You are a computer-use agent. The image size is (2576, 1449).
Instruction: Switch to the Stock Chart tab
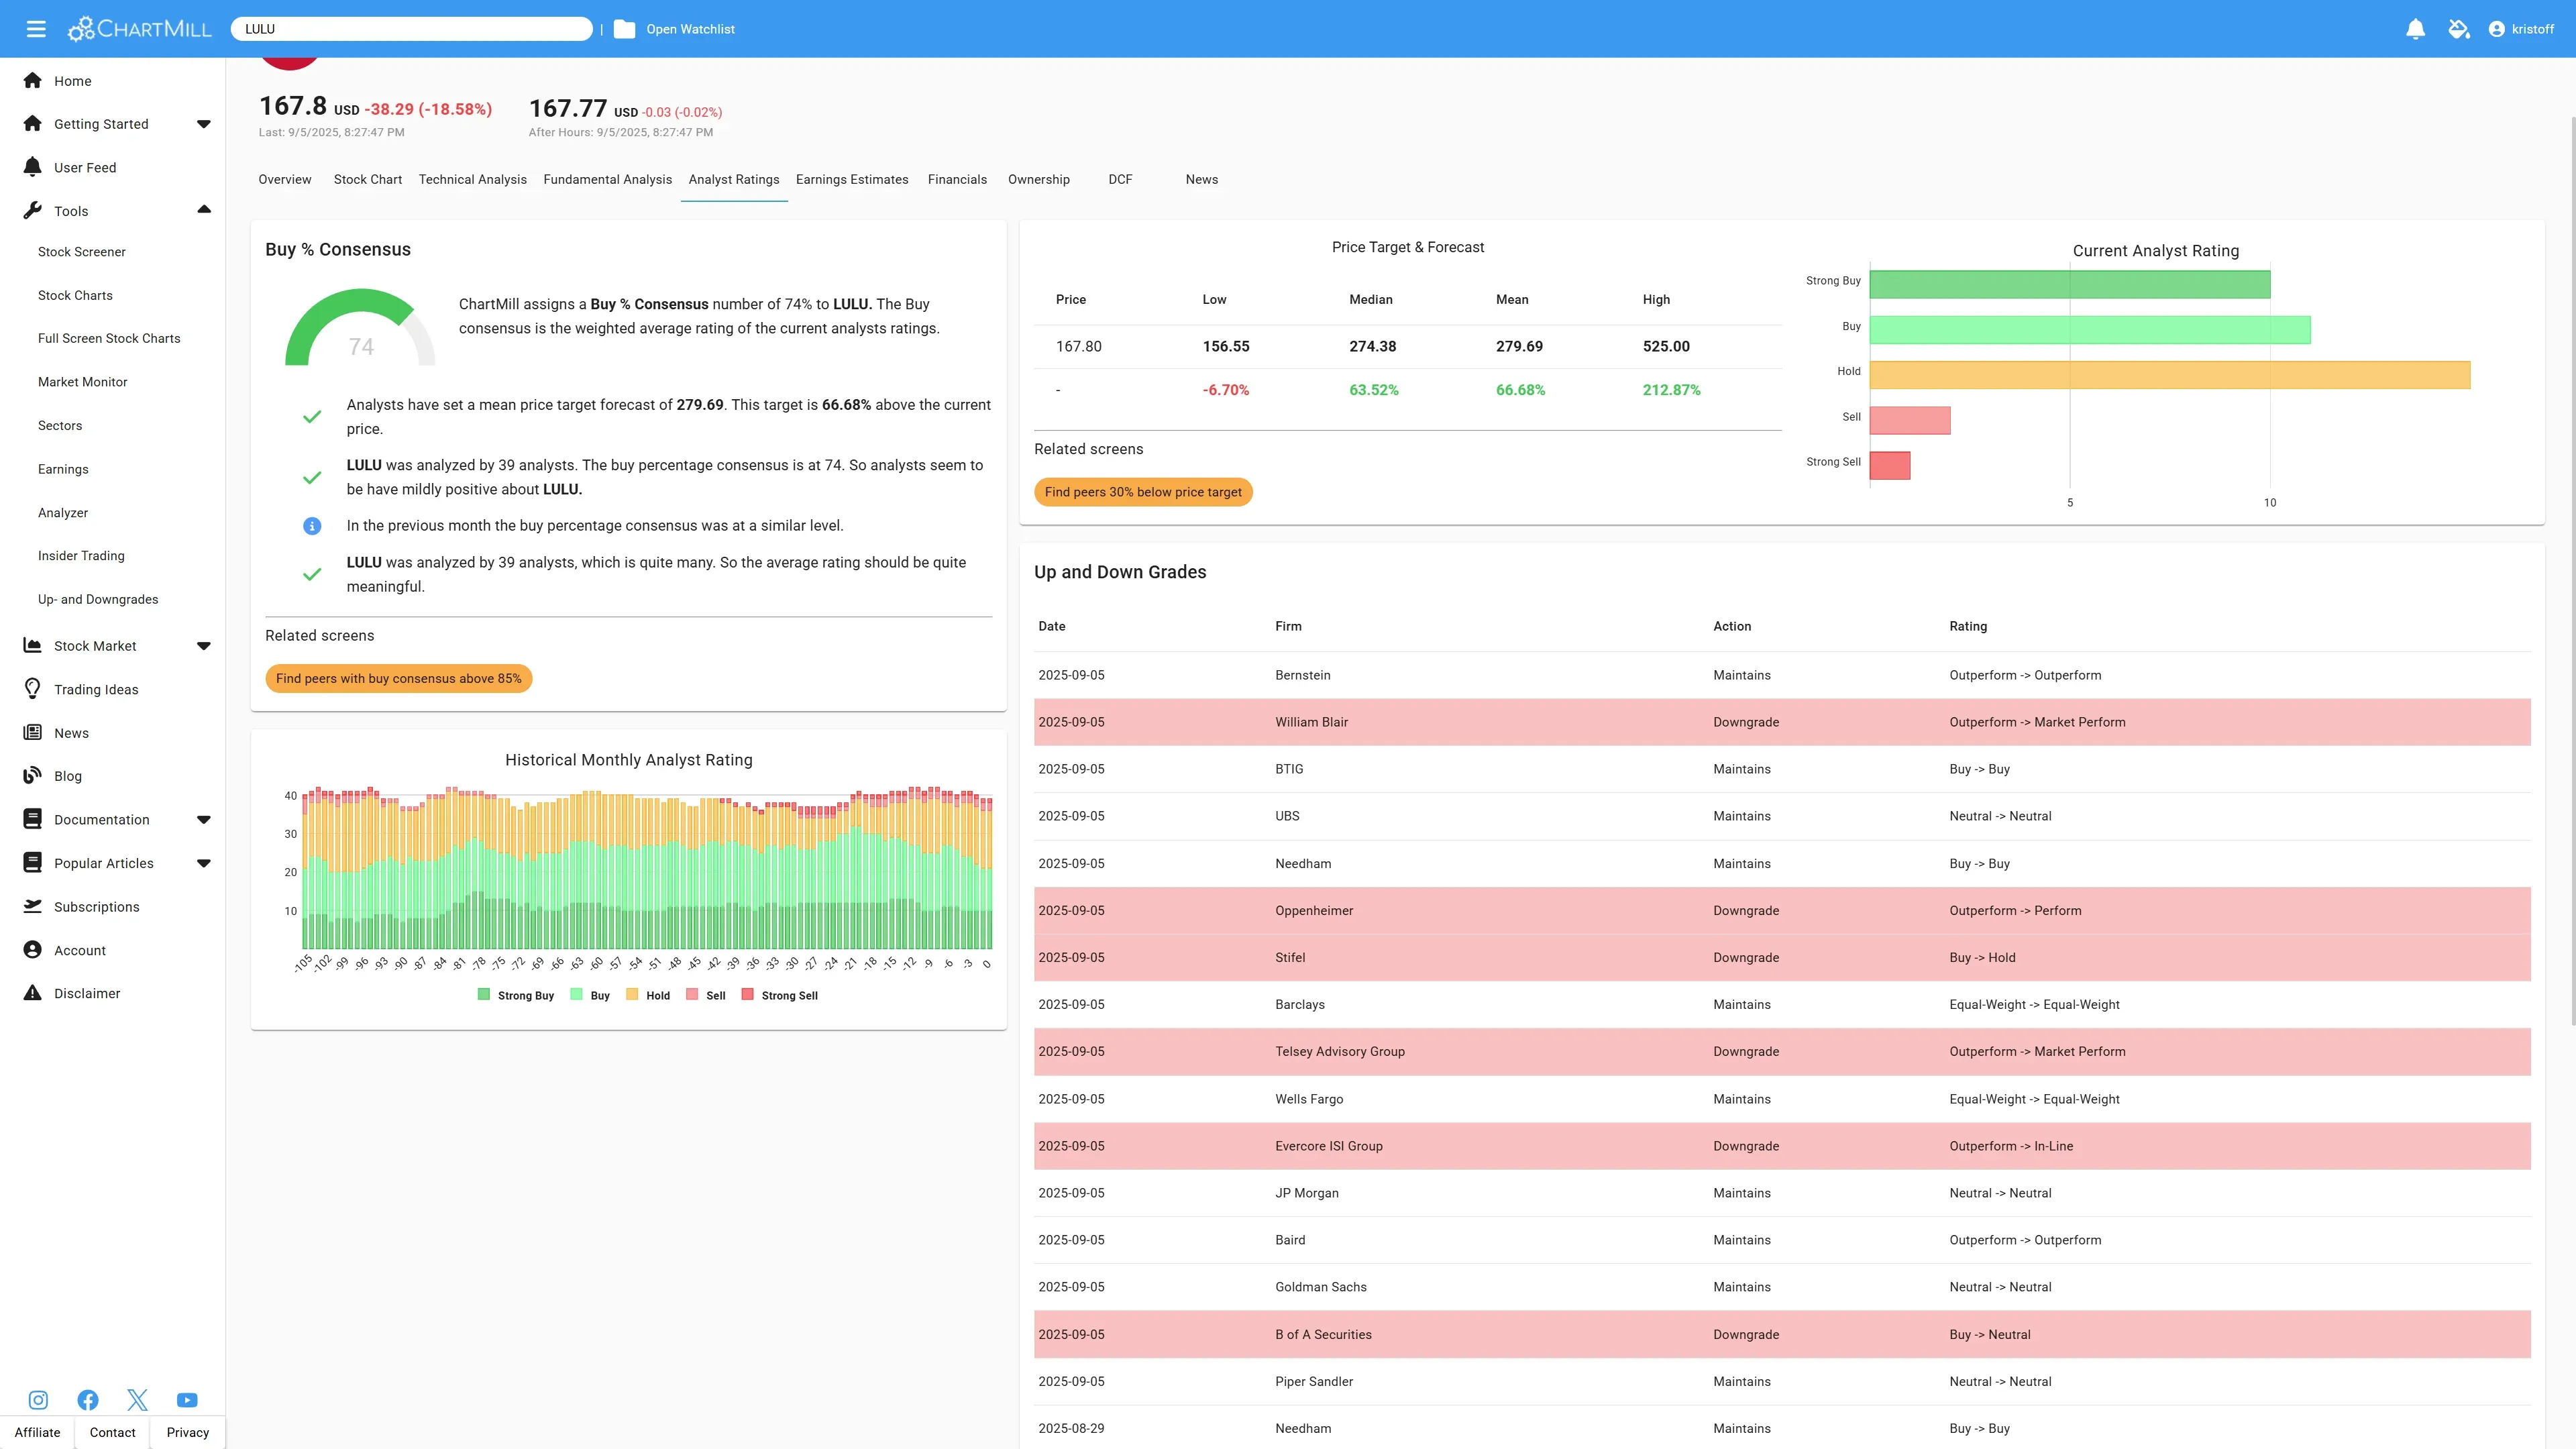pos(368,180)
